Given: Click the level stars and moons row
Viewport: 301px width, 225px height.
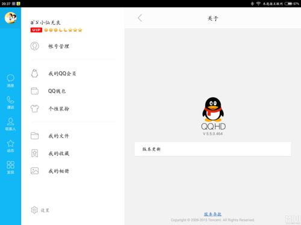Looking at the screenshot, I should click(63, 30).
